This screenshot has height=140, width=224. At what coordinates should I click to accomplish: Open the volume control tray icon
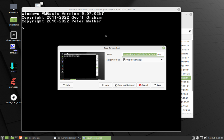205,138
